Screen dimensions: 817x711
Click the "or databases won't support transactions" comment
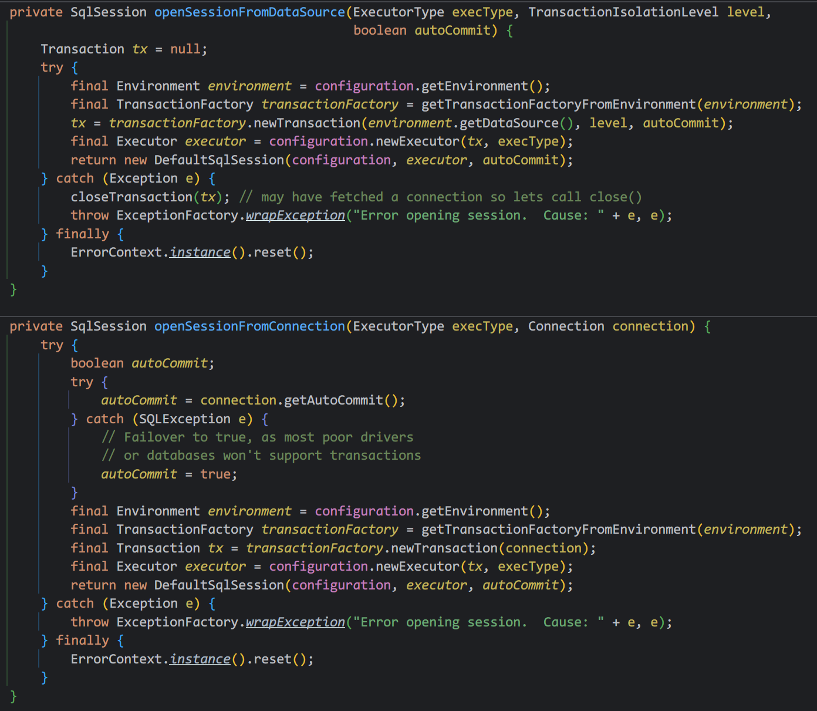tap(261, 456)
